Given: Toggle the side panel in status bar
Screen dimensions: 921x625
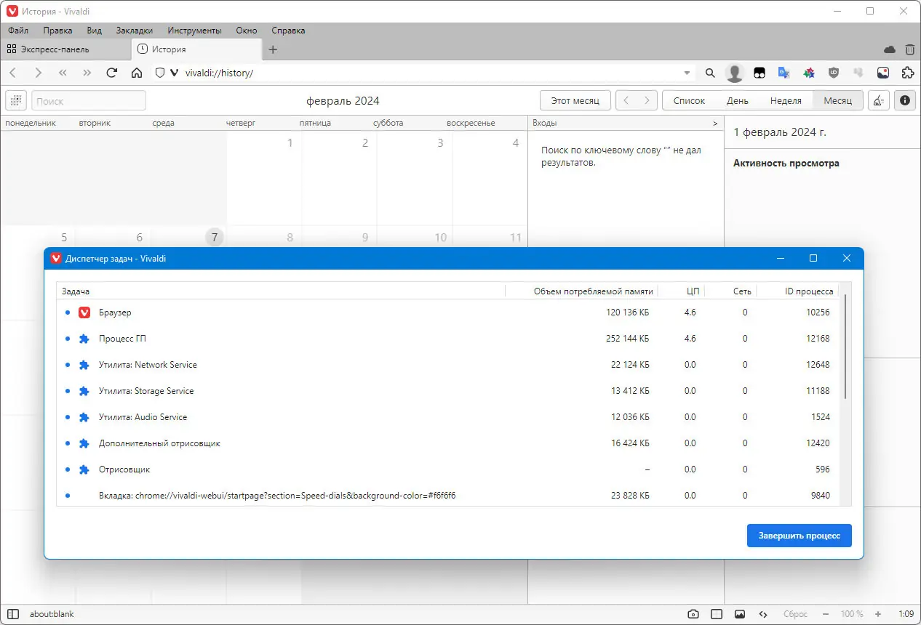Looking at the screenshot, I should click(13, 614).
